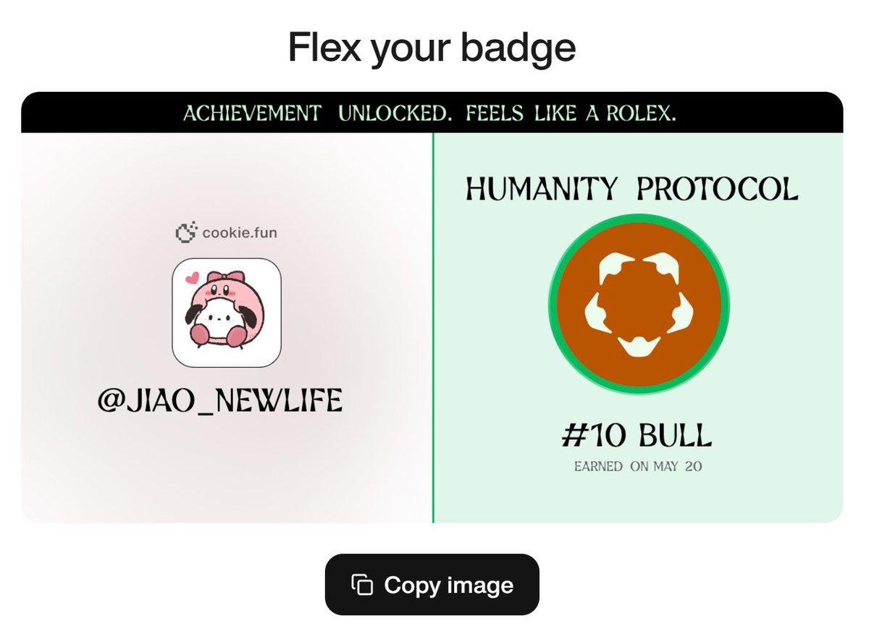This screenshot has width=869, height=634.
Task: Click the green vertical divider line
Action: (x=432, y=327)
